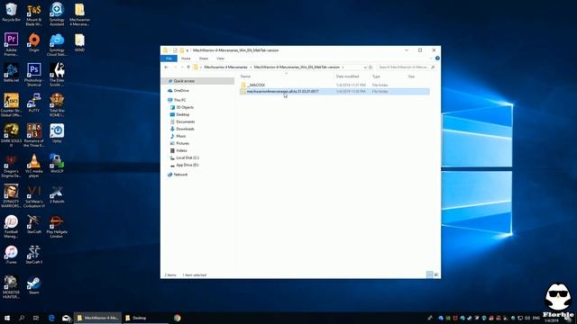Launch Romance of the Three Kingdoms shortcut
Screen dimensions: 577x324
coord(34,135)
